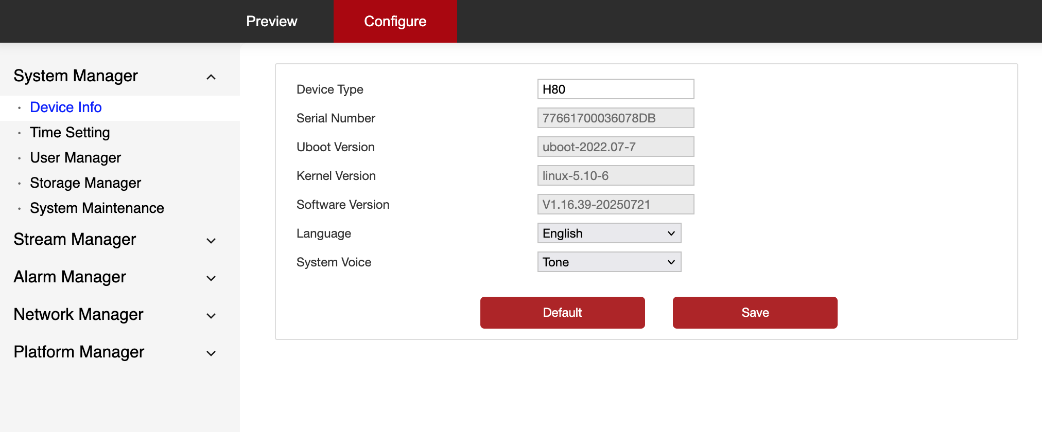Select the Configure tab
This screenshot has width=1042, height=432.
click(x=395, y=21)
